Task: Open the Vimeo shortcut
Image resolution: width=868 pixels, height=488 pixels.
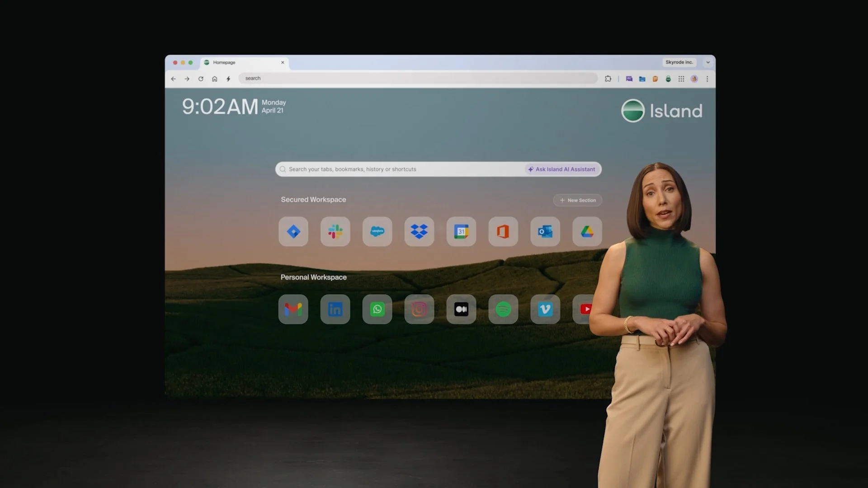Action: coord(545,309)
